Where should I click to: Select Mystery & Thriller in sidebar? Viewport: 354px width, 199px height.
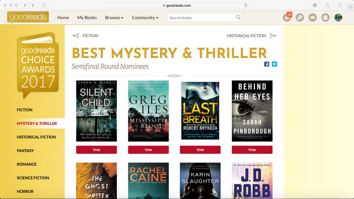[37, 124]
